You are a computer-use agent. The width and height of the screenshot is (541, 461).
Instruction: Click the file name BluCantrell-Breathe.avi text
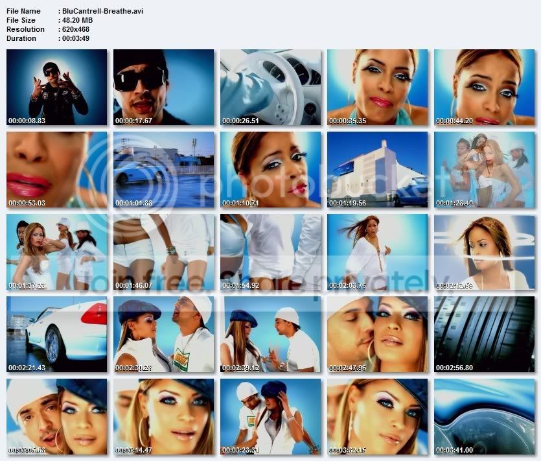point(103,11)
